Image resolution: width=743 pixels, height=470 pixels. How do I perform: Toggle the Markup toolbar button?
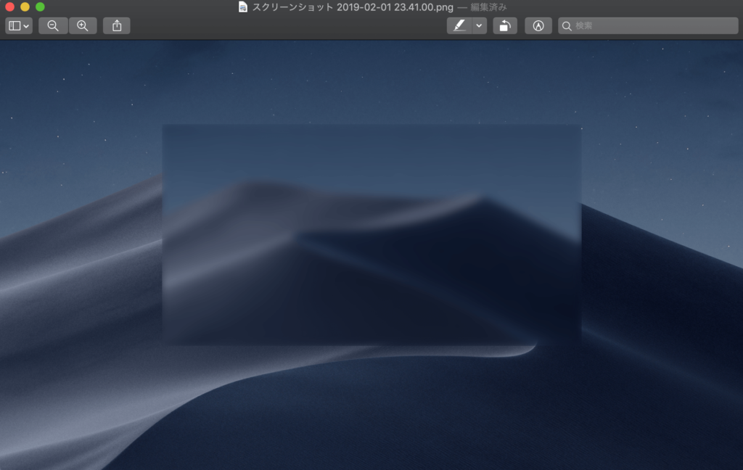pyautogui.click(x=538, y=26)
